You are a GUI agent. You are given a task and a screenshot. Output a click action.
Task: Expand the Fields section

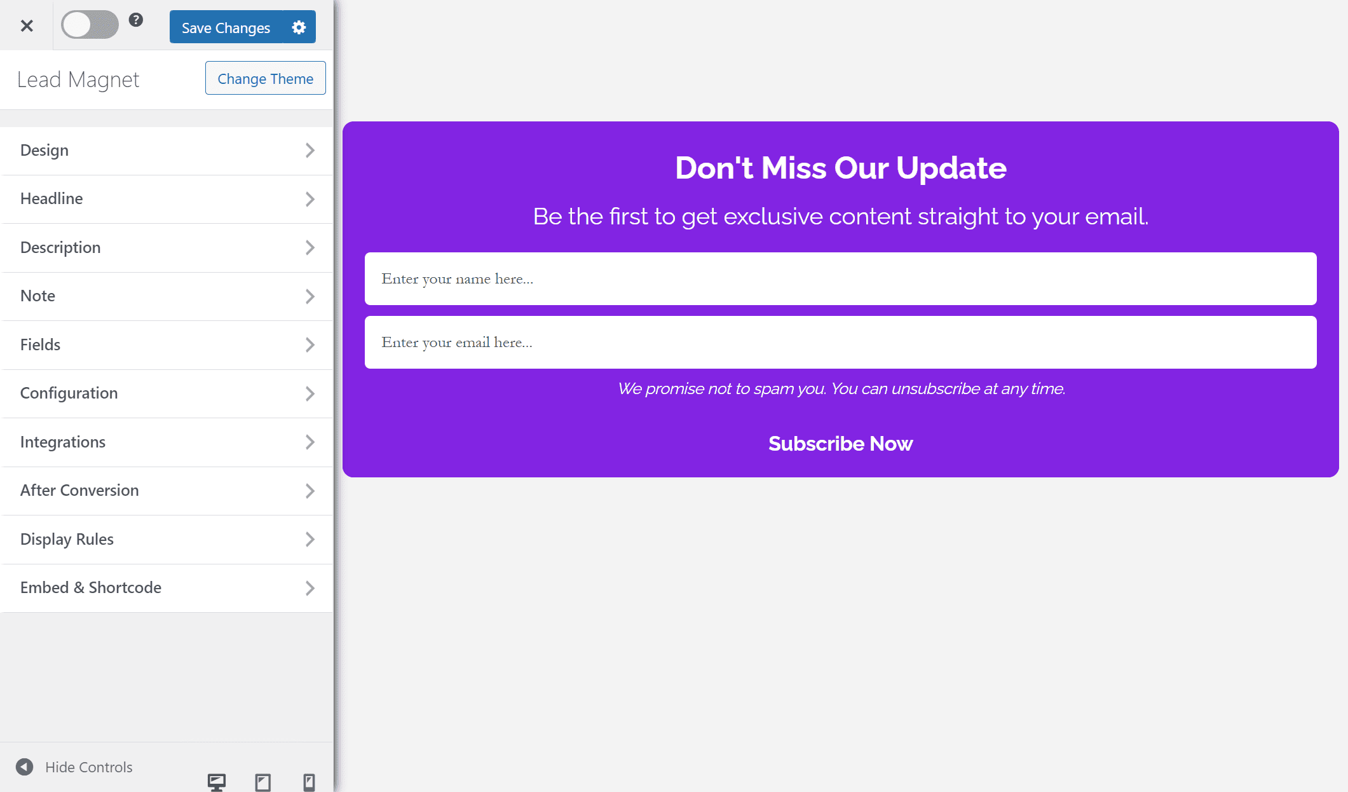(165, 345)
